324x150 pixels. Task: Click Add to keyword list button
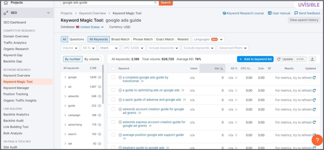click(255, 59)
